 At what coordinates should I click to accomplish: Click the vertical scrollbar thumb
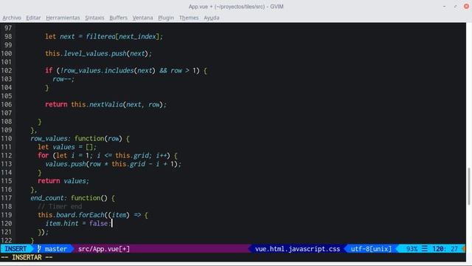click(469, 186)
